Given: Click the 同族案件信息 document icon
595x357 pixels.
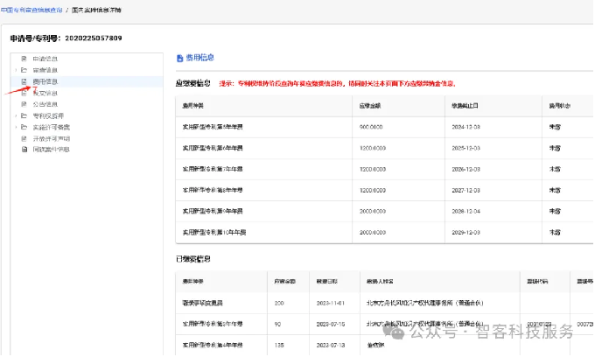Looking at the screenshot, I should [x=24, y=150].
